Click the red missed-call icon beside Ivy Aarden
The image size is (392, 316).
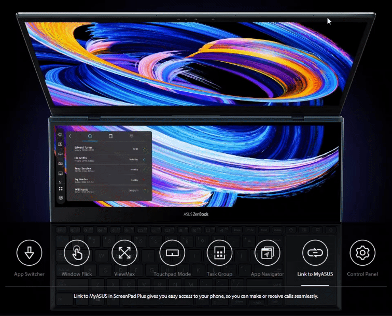(x=144, y=180)
